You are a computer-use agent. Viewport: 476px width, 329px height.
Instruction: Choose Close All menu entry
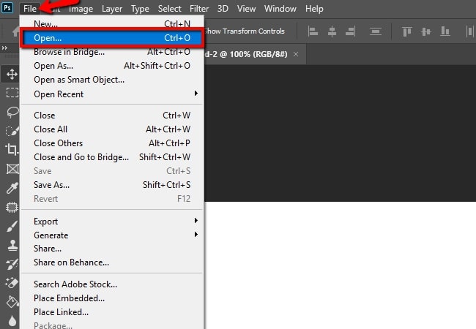tap(112, 129)
